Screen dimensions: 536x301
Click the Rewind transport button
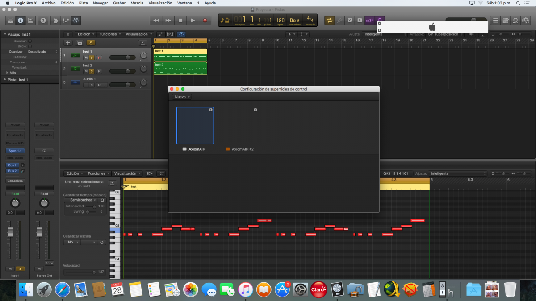tap(155, 20)
